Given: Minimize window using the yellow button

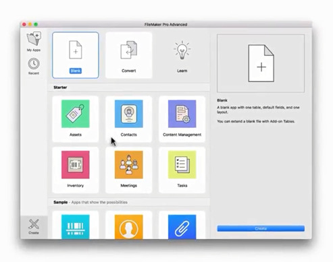Looking at the screenshot, I should (30, 24).
